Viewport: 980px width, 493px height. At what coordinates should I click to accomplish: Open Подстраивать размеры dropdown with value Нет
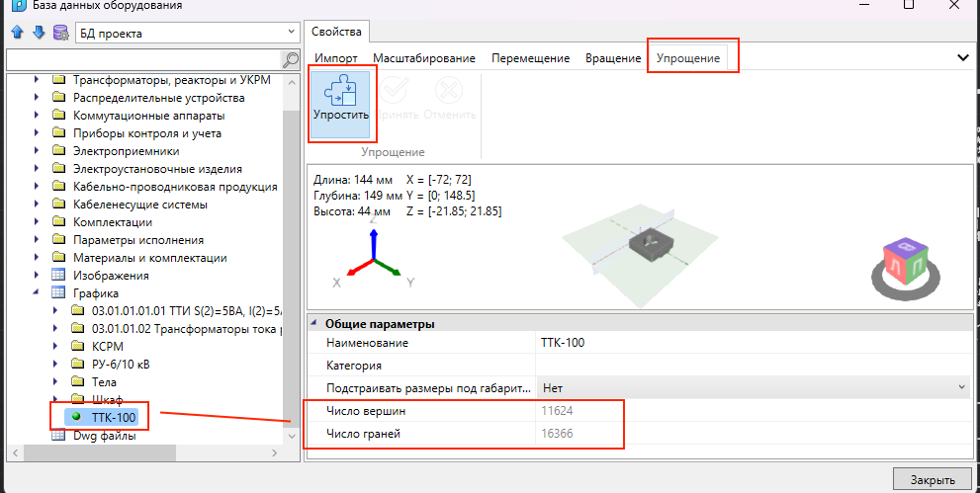[752, 387]
